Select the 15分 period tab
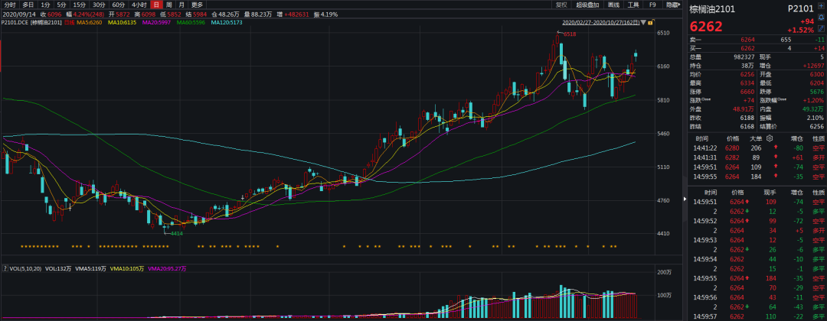The image size is (827, 321). point(79,5)
